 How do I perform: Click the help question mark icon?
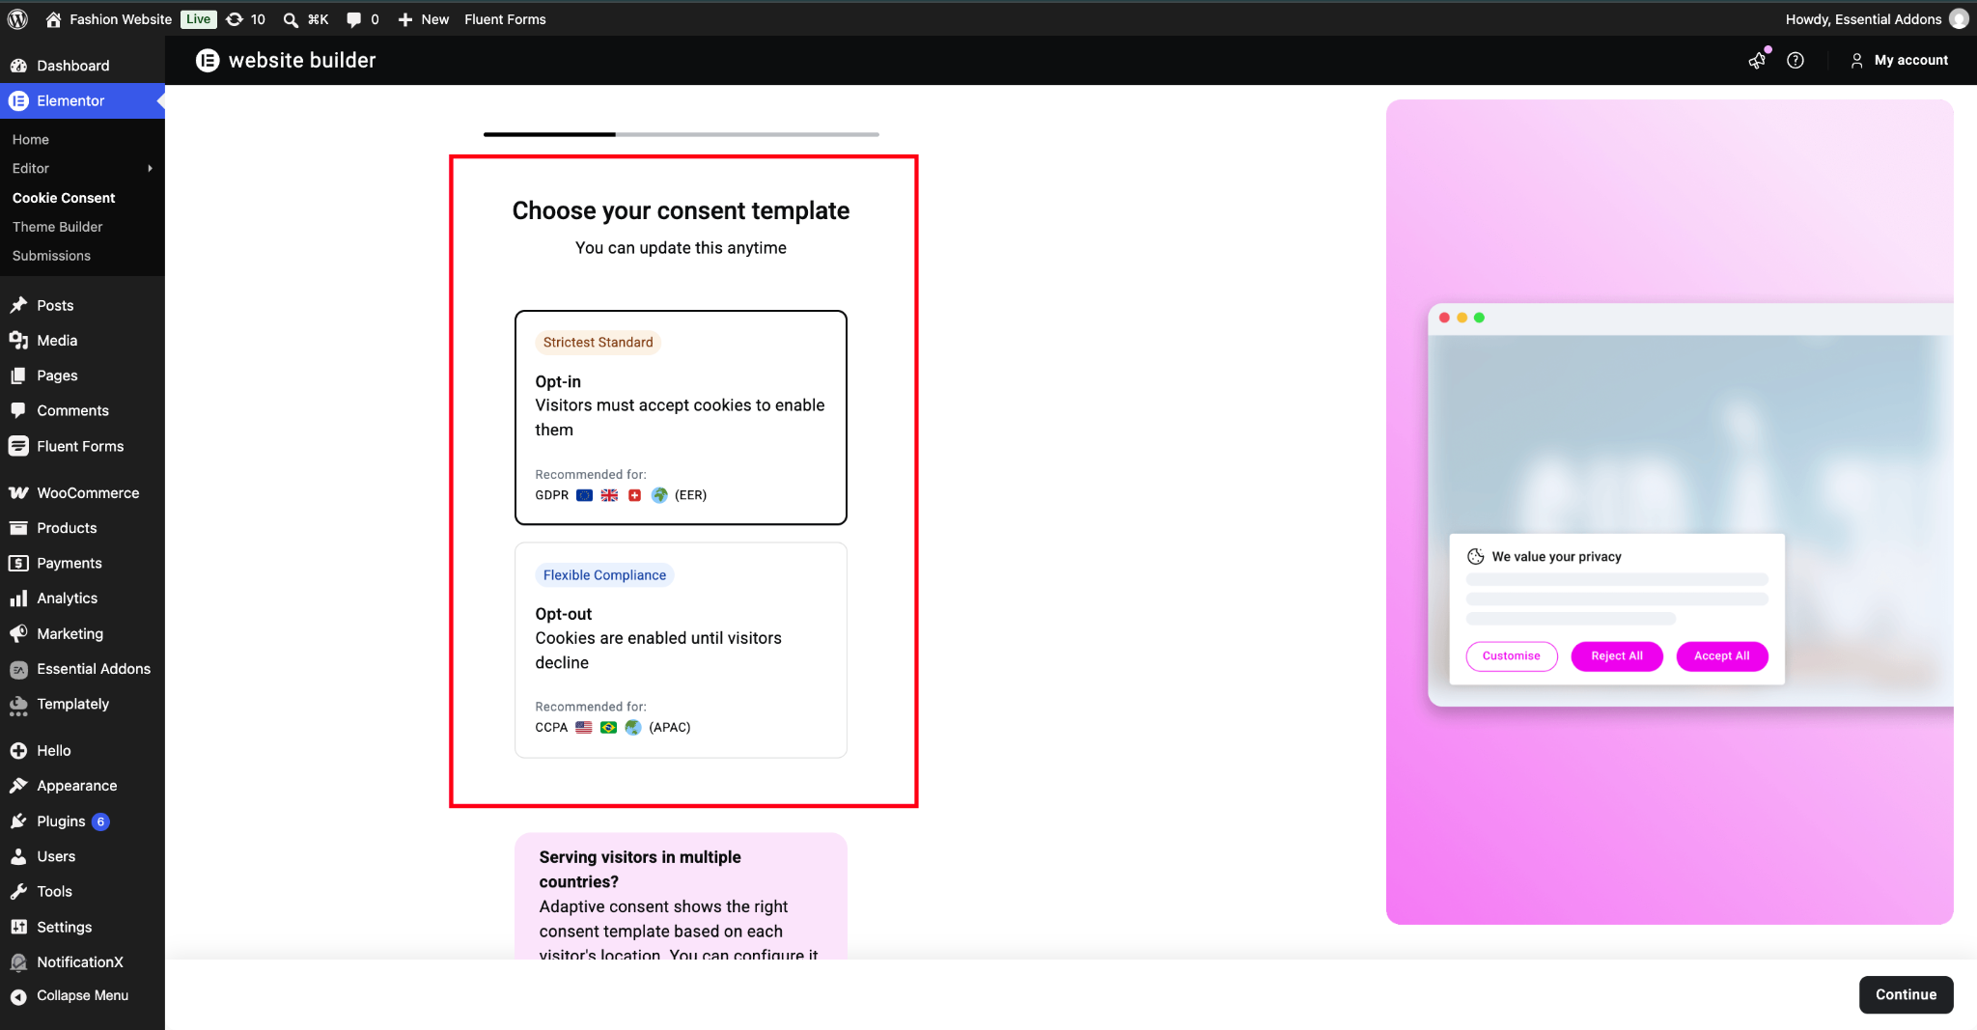click(1796, 60)
